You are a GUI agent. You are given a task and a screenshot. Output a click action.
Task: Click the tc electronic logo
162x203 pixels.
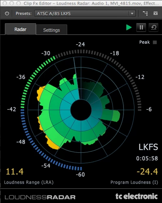click(x=136, y=196)
